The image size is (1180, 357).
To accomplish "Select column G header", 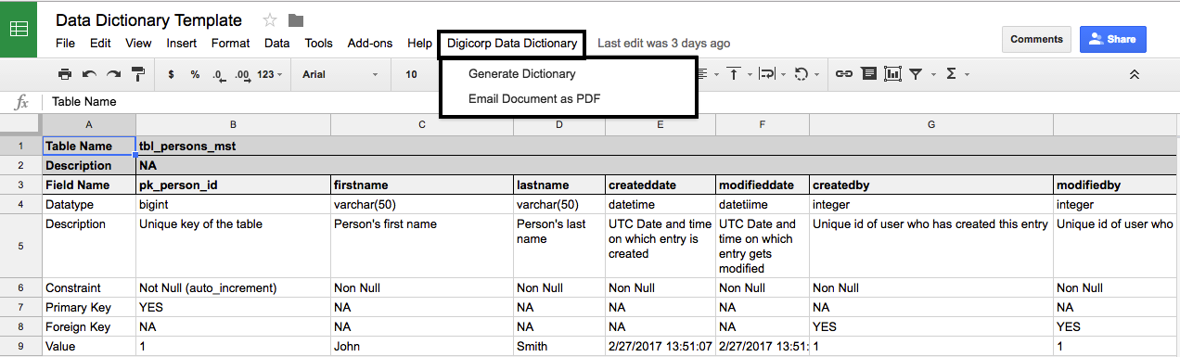I will tap(930, 124).
